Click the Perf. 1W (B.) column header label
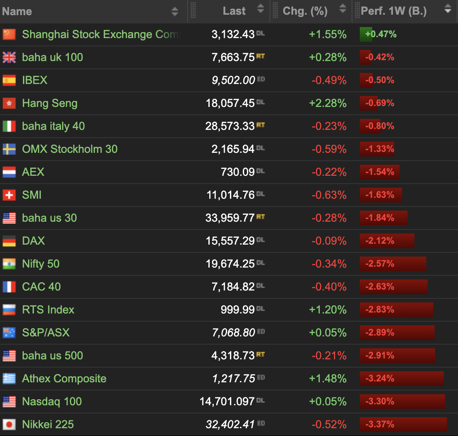The width and height of the screenshot is (458, 436). pyautogui.click(x=394, y=11)
